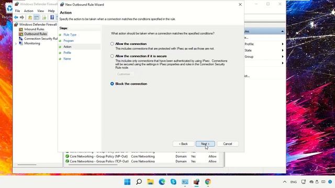This screenshot has width=335, height=188.
Task: Launch Microsoft Edge from taskbar
Action: point(162,182)
